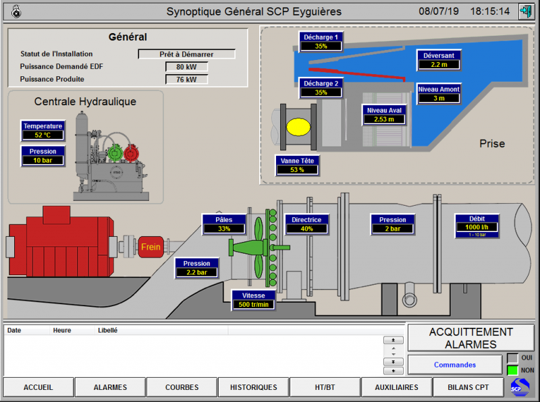The image size is (540, 402).
Task: Click the Puissance Demandé EDF 80 kW field
Action: [x=187, y=67]
